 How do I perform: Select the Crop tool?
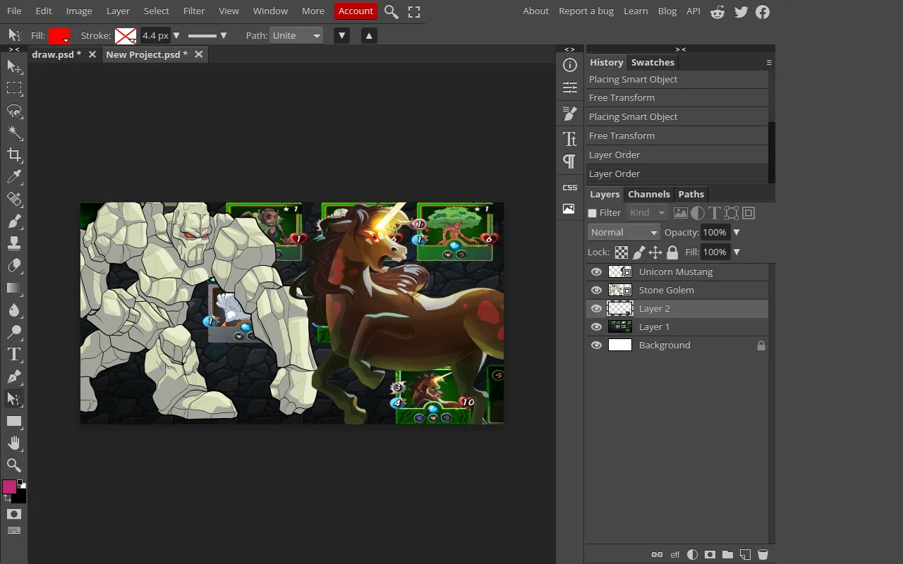point(14,155)
